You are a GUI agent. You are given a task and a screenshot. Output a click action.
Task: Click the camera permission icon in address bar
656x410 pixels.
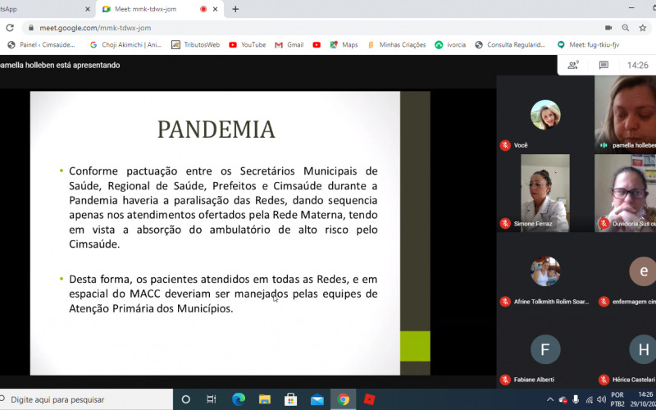608,28
